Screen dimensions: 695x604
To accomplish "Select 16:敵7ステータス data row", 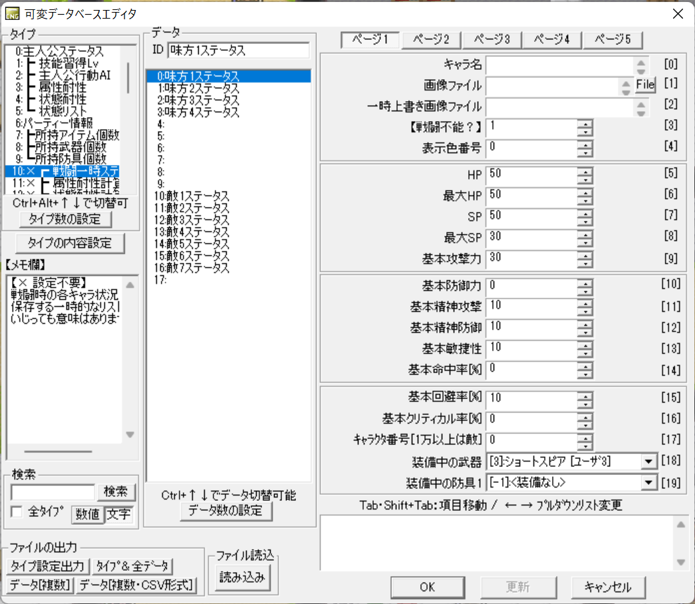I will (229, 268).
